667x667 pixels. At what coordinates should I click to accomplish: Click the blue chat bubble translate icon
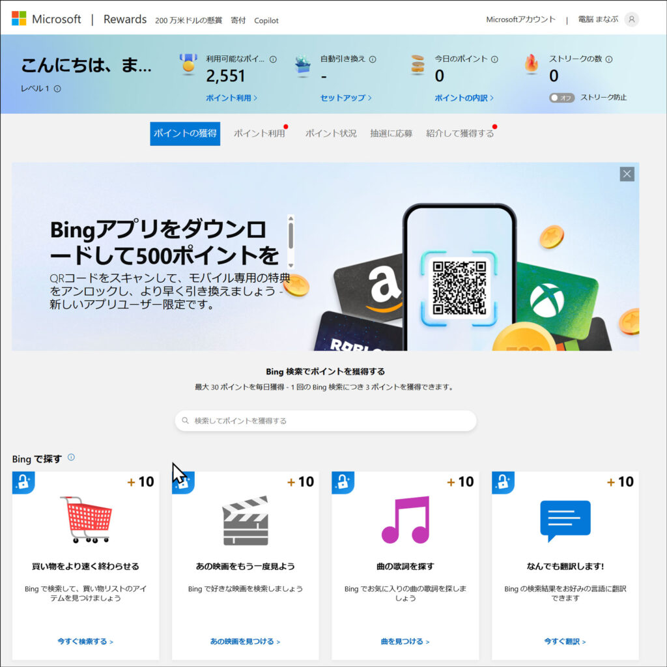pyautogui.click(x=565, y=520)
